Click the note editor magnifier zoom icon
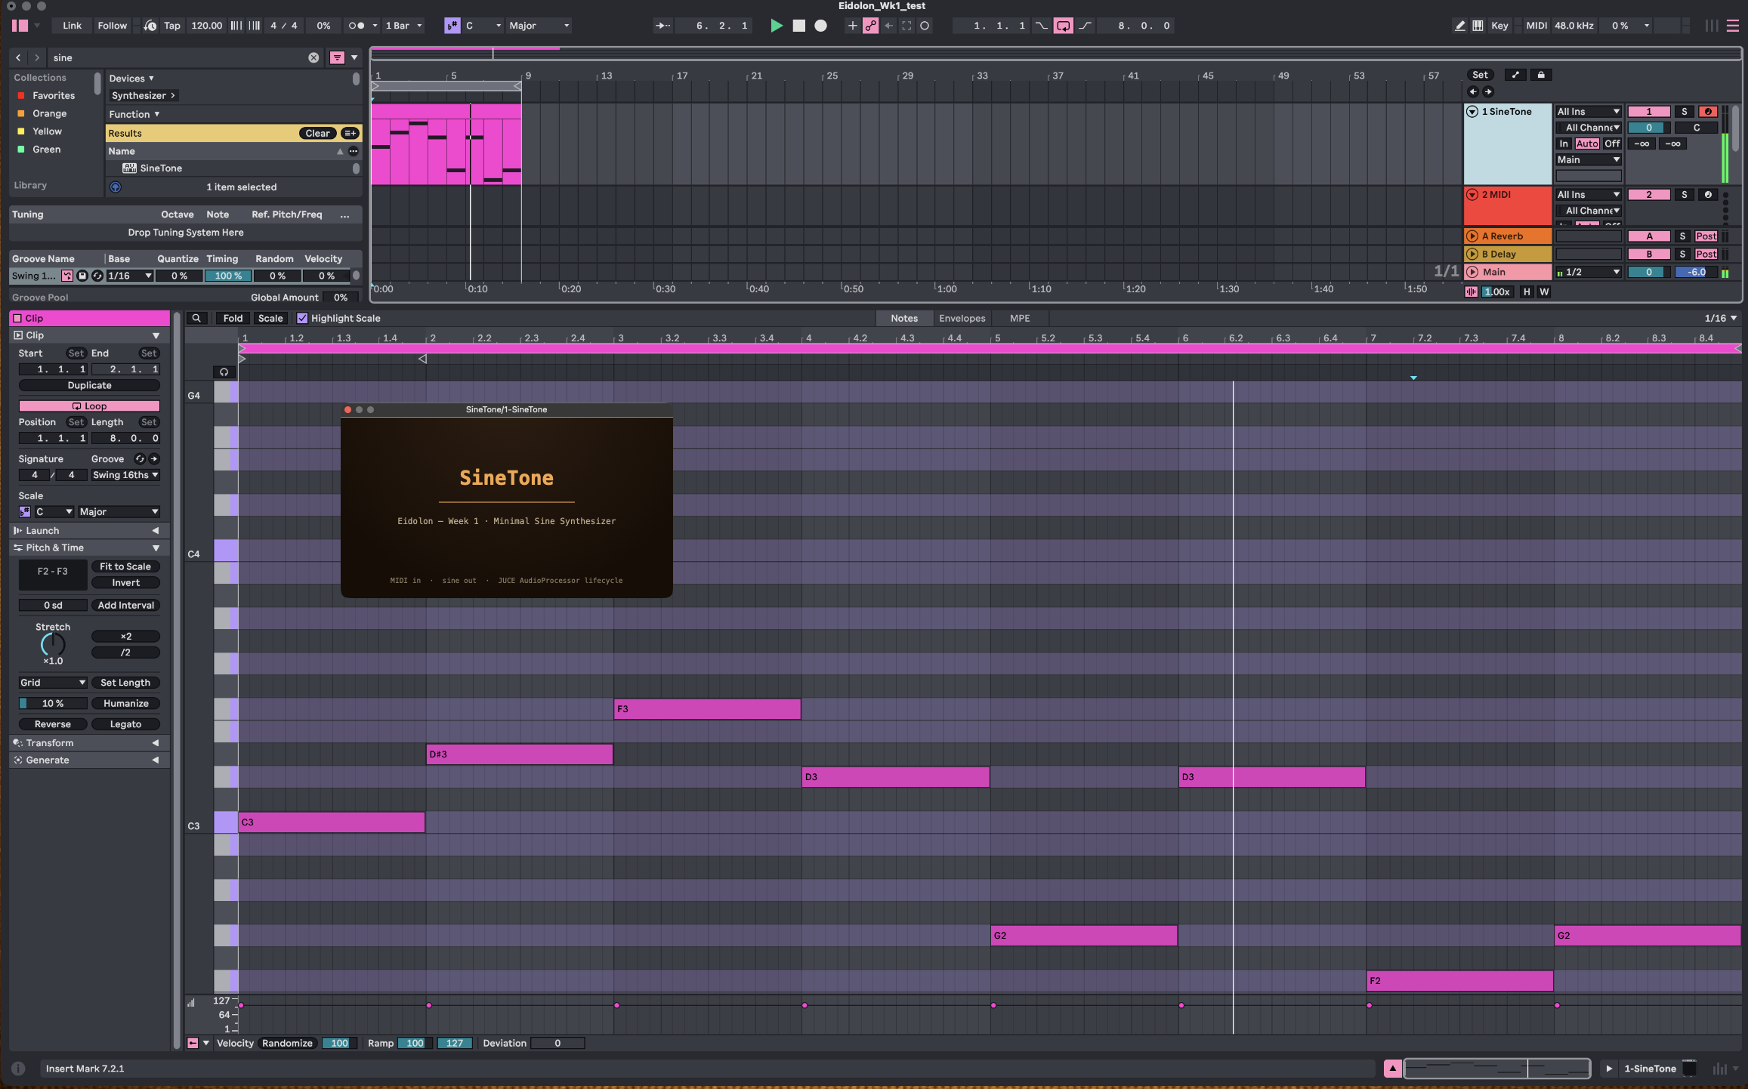This screenshot has width=1748, height=1089. coord(196,319)
